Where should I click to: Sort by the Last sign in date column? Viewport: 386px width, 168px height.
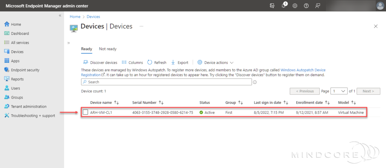tap(271, 102)
